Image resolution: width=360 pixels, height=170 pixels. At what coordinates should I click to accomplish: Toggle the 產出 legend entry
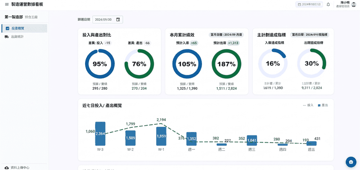[323, 105]
